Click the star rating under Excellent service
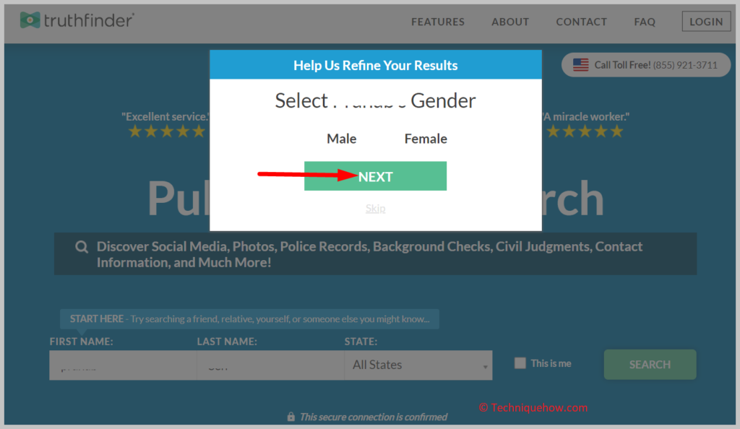The image size is (740, 429). (x=167, y=131)
